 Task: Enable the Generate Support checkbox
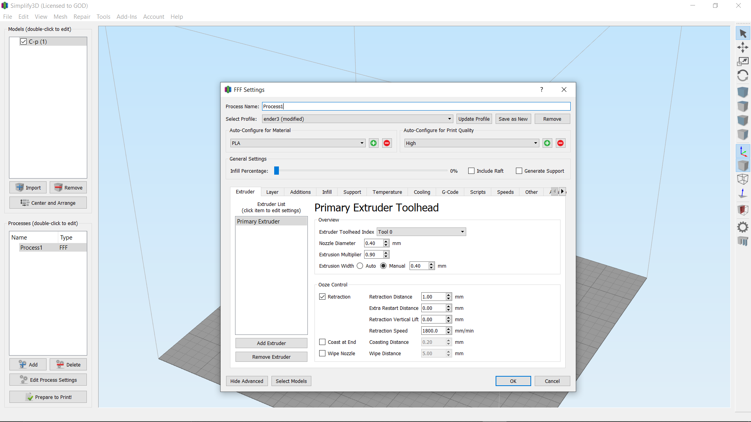519,170
